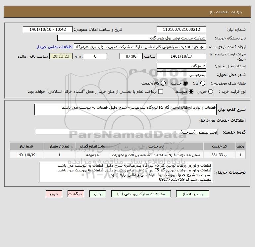
Task: Click phone number 09177615759 in notes
Action: [172, 180]
